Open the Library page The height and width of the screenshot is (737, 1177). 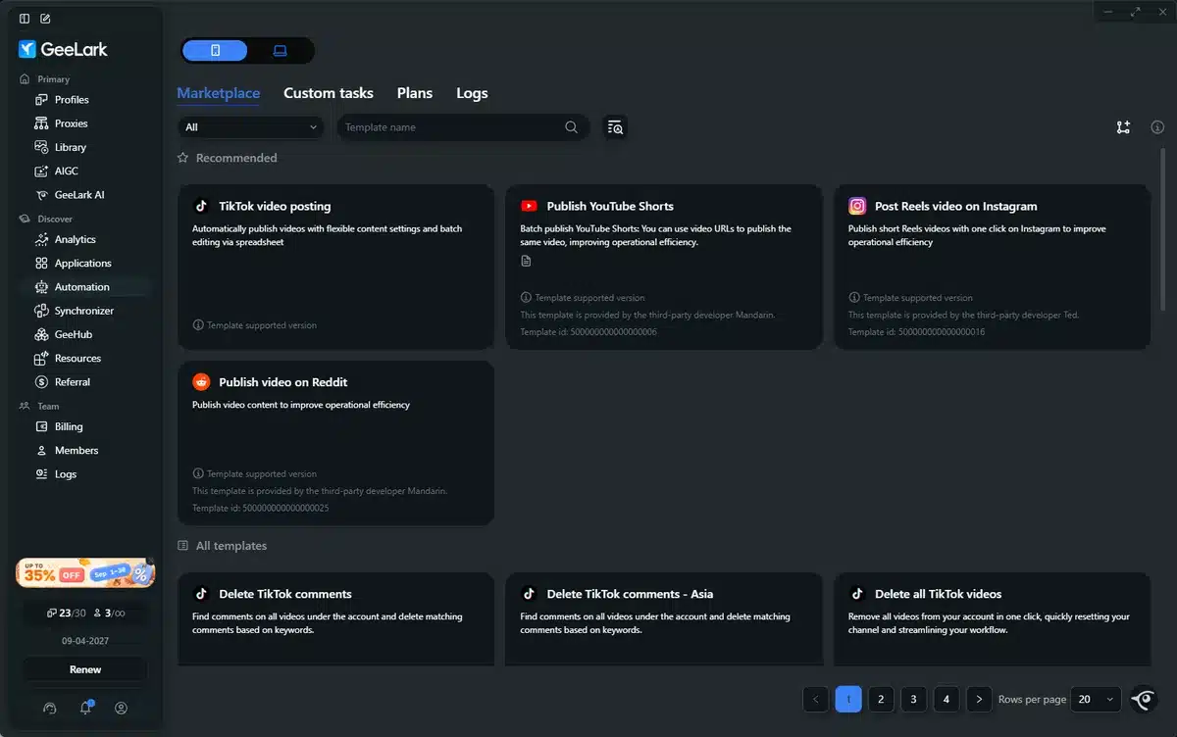coord(70,147)
